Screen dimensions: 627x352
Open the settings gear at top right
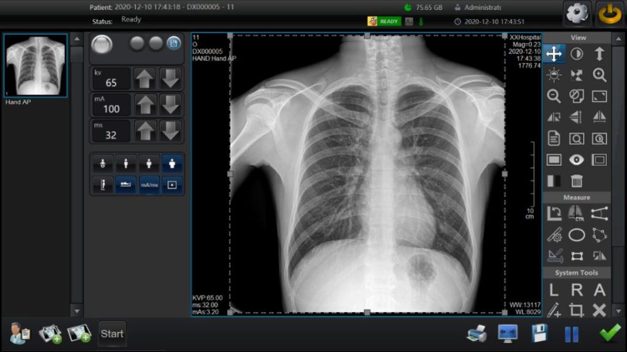tap(577, 14)
